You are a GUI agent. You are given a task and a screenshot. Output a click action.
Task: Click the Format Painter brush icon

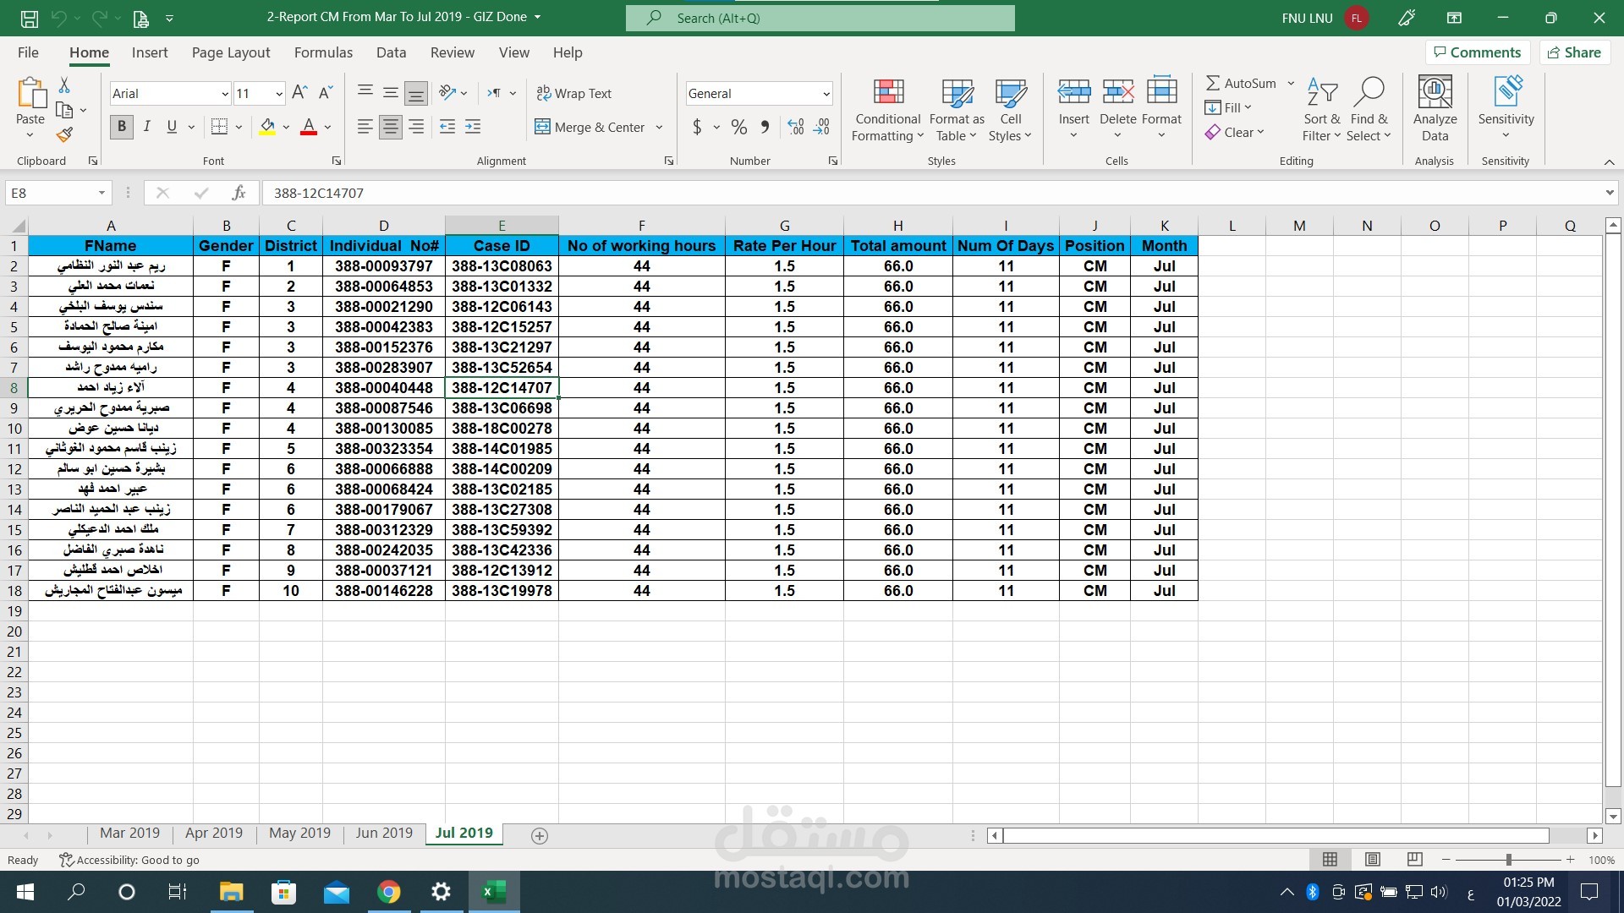[x=64, y=134]
